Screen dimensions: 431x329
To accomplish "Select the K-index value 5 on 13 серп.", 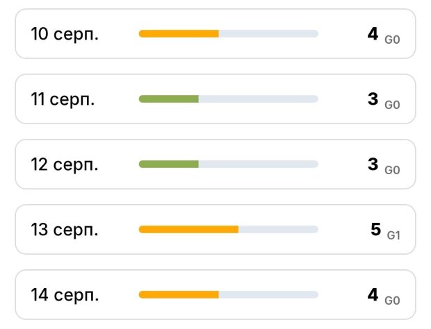I will tap(376, 229).
